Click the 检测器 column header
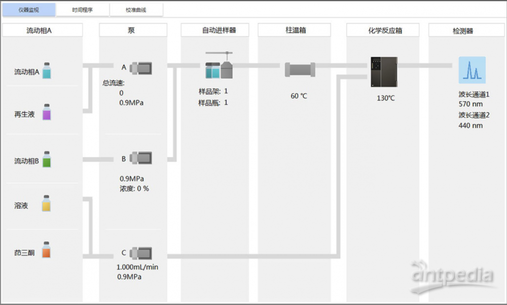This screenshot has height=305, width=507. click(462, 31)
